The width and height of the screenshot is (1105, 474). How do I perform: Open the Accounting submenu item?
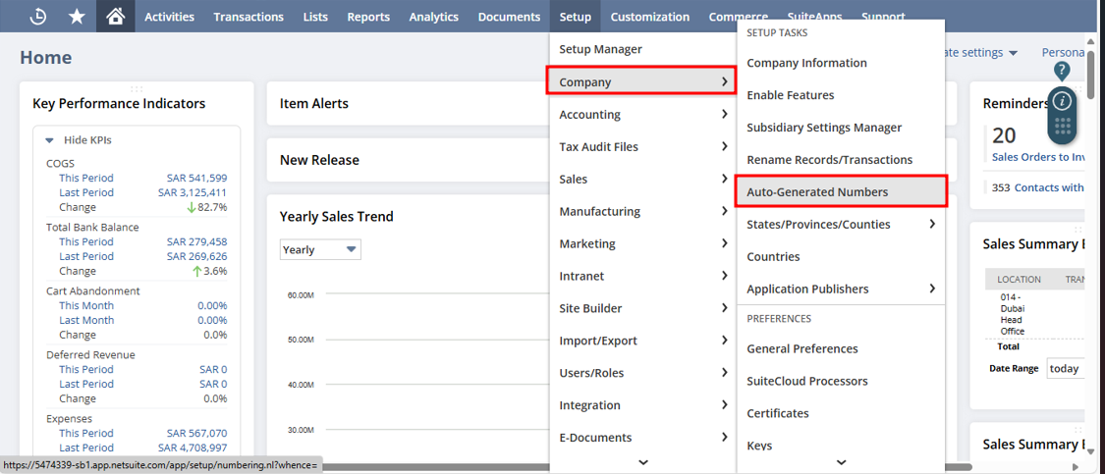(590, 115)
